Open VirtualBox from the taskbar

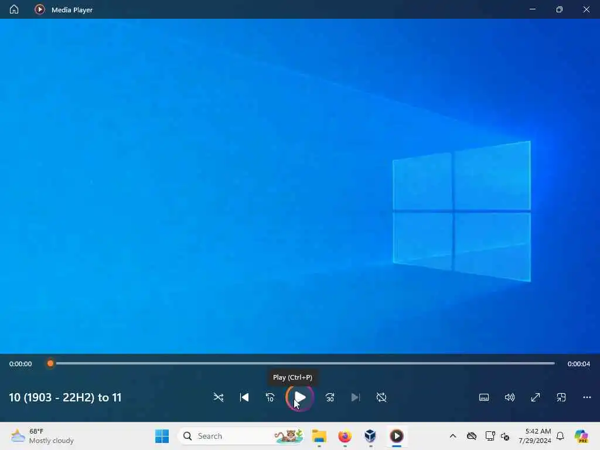(370, 436)
